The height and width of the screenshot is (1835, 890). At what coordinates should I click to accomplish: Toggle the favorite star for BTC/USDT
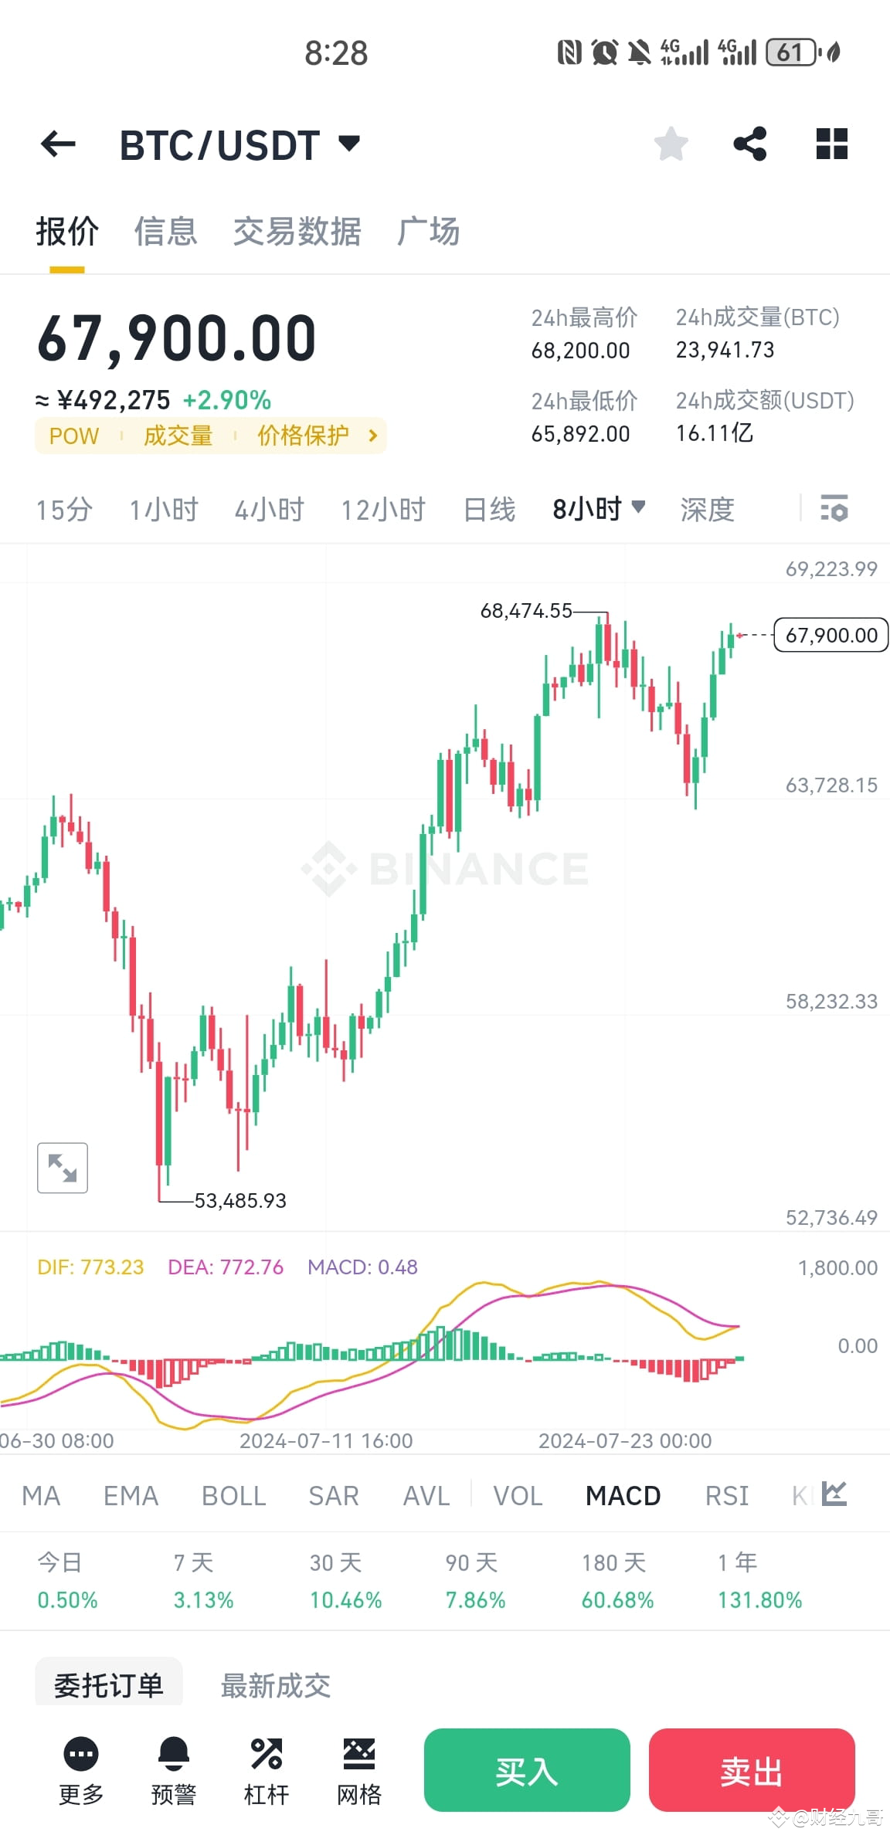click(671, 144)
